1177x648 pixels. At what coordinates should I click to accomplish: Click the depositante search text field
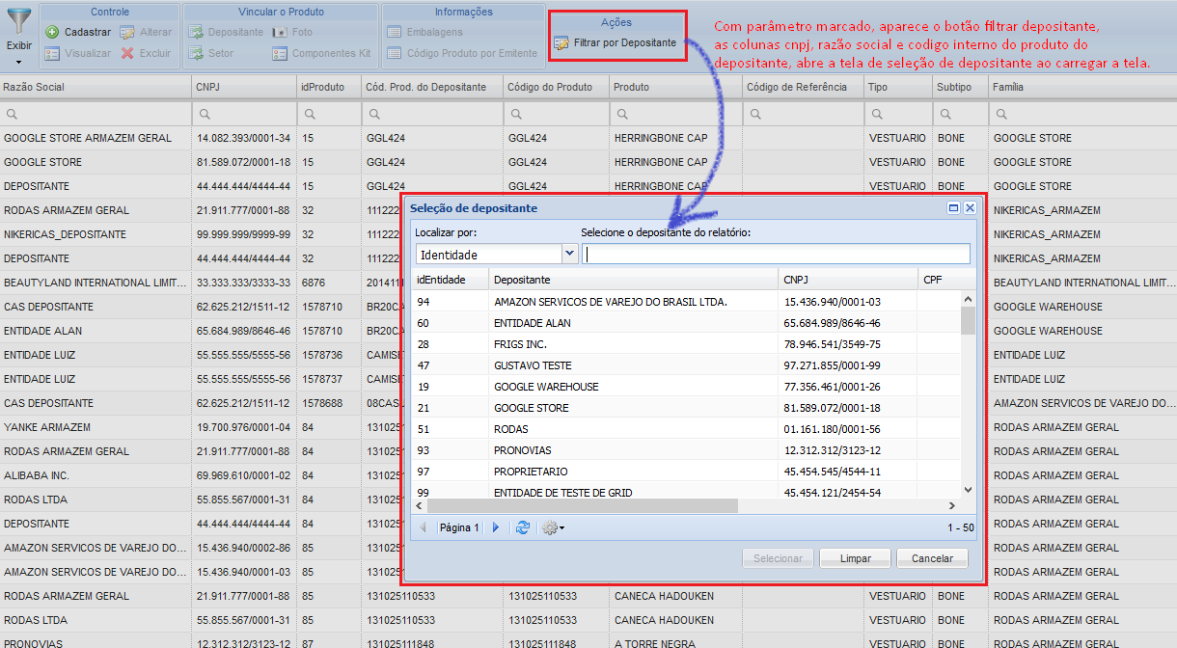[777, 254]
